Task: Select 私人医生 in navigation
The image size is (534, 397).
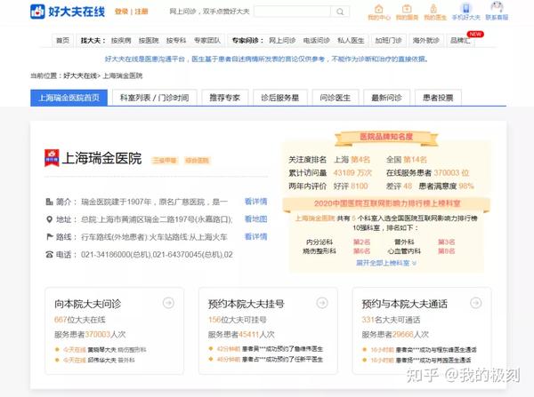Action: coord(351,41)
